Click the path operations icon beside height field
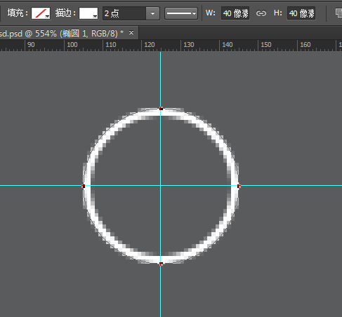Screen dimensions: 342x317 pyautogui.click(x=338, y=13)
